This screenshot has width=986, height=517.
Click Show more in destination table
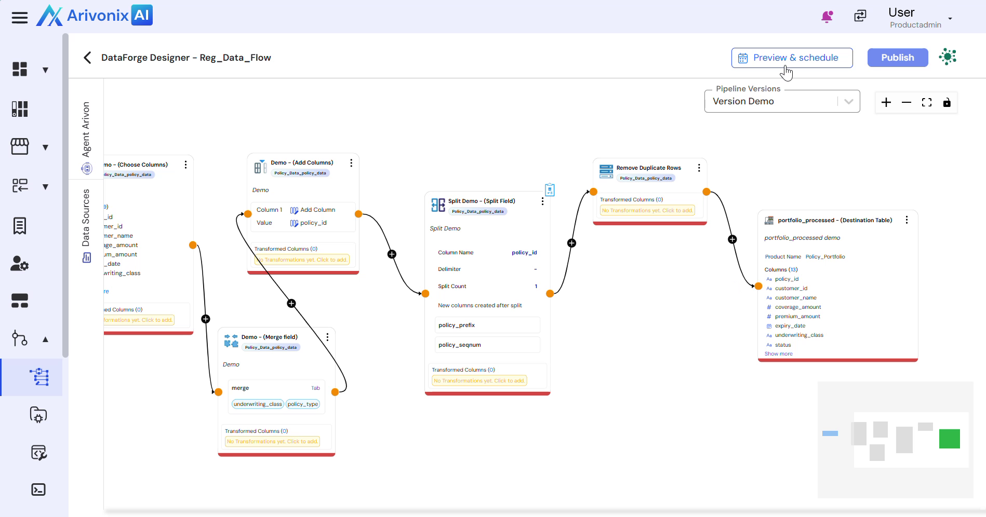click(778, 354)
